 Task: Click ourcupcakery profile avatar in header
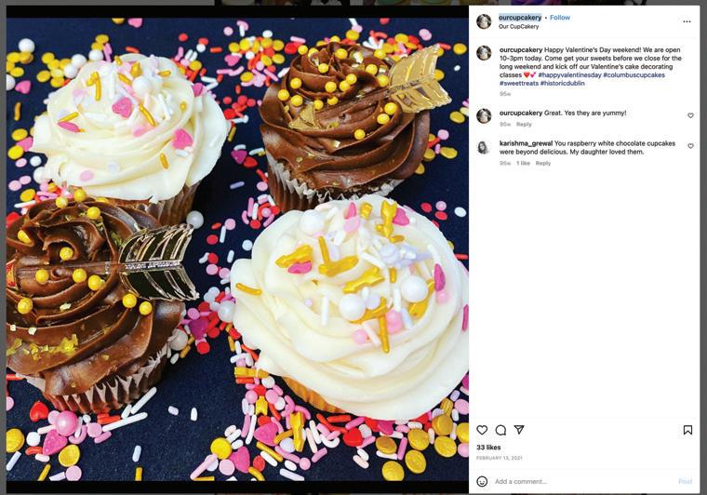click(484, 21)
